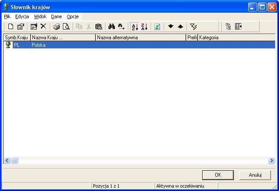The height and width of the screenshot is (191, 279).
Task: Sort descending with the Z-A icon
Action: click(144, 27)
